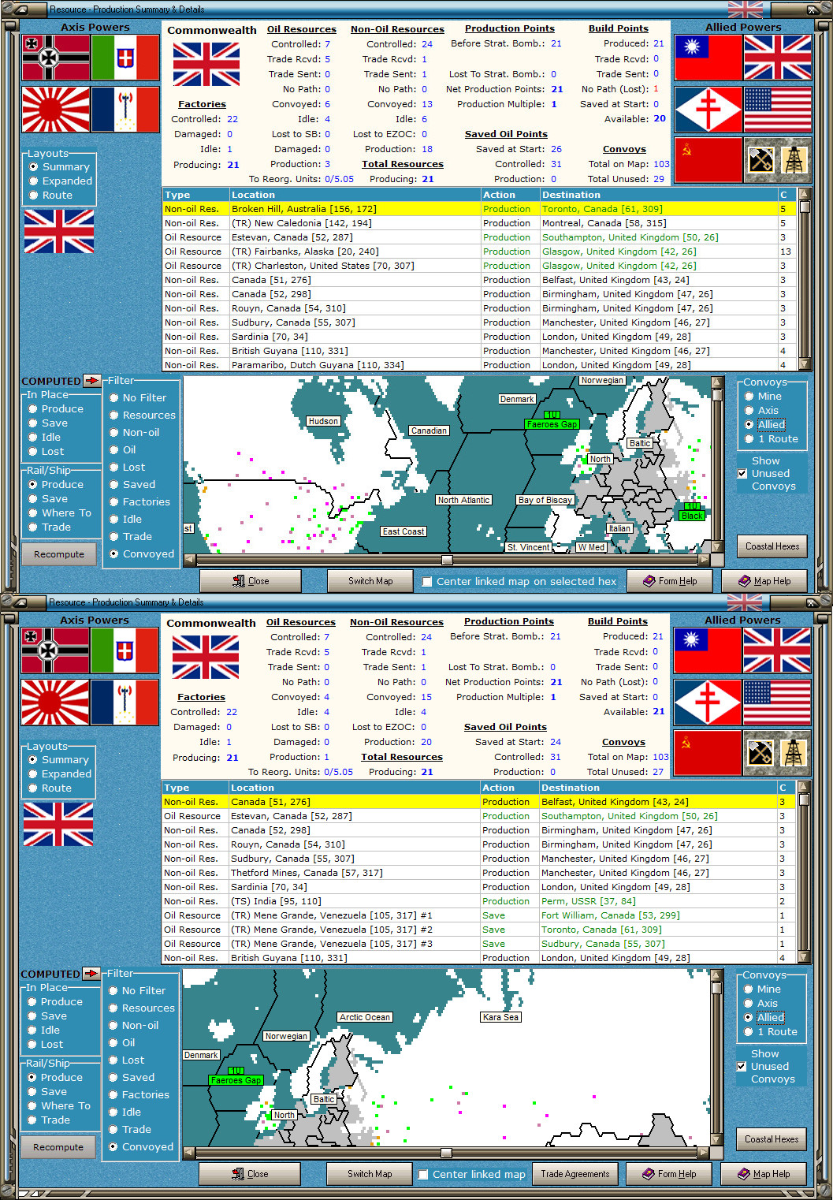The height and width of the screenshot is (1200, 833).
Task: Click Close button in lower window
Action: pyautogui.click(x=250, y=1174)
